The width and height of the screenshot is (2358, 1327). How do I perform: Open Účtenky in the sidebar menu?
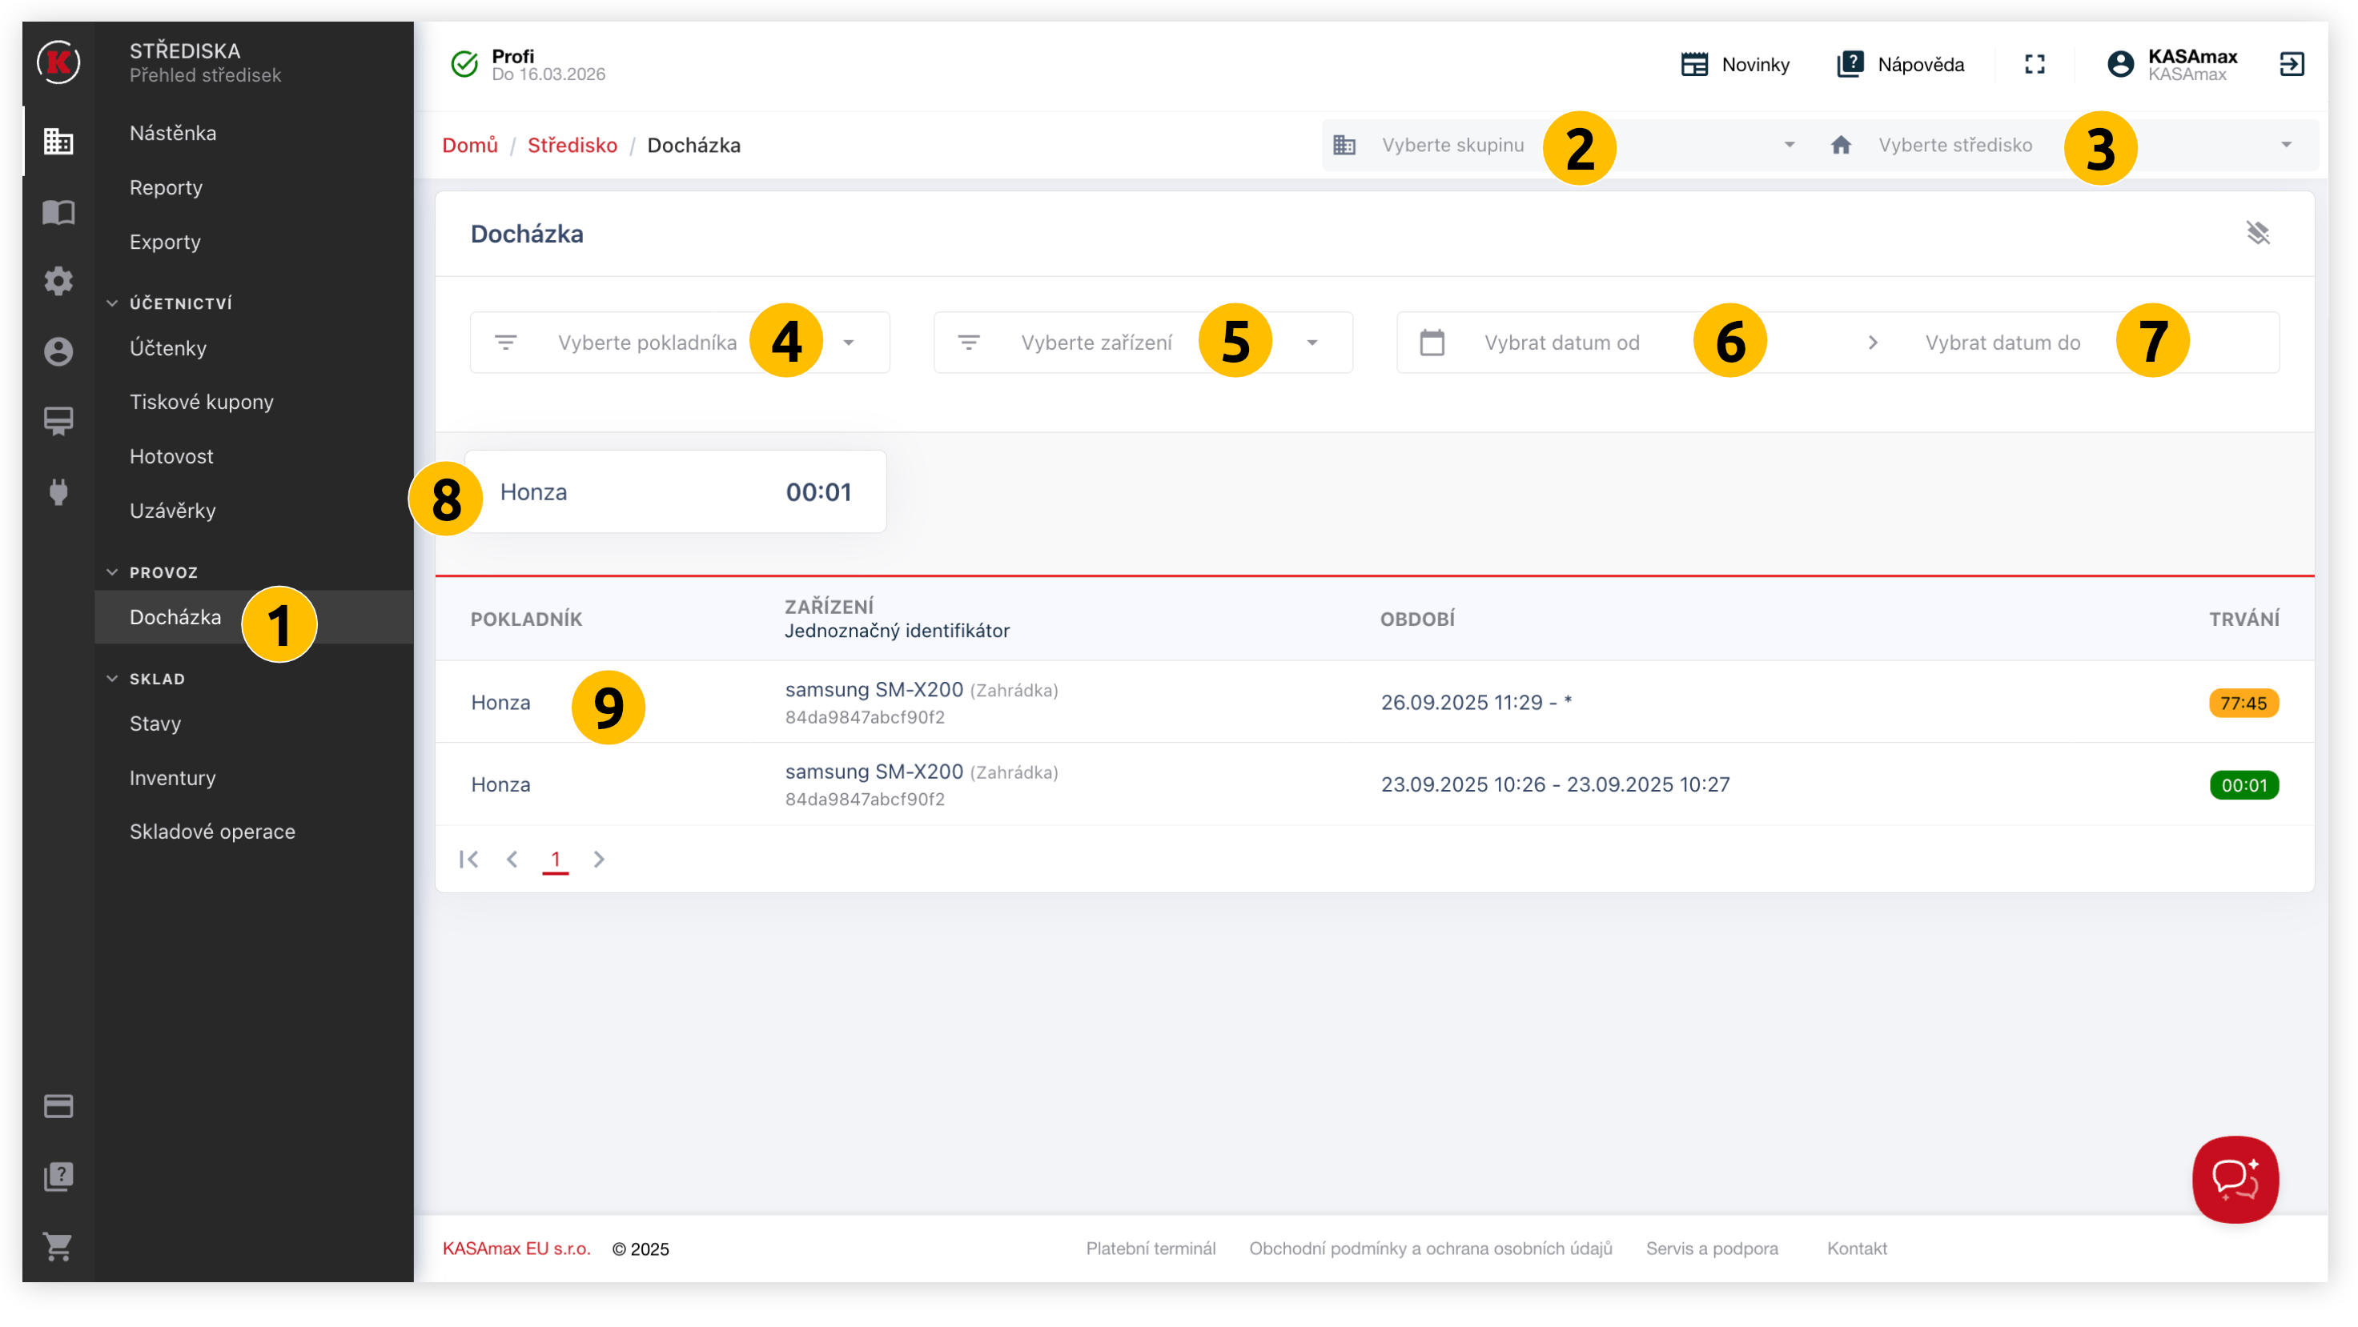point(168,349)
